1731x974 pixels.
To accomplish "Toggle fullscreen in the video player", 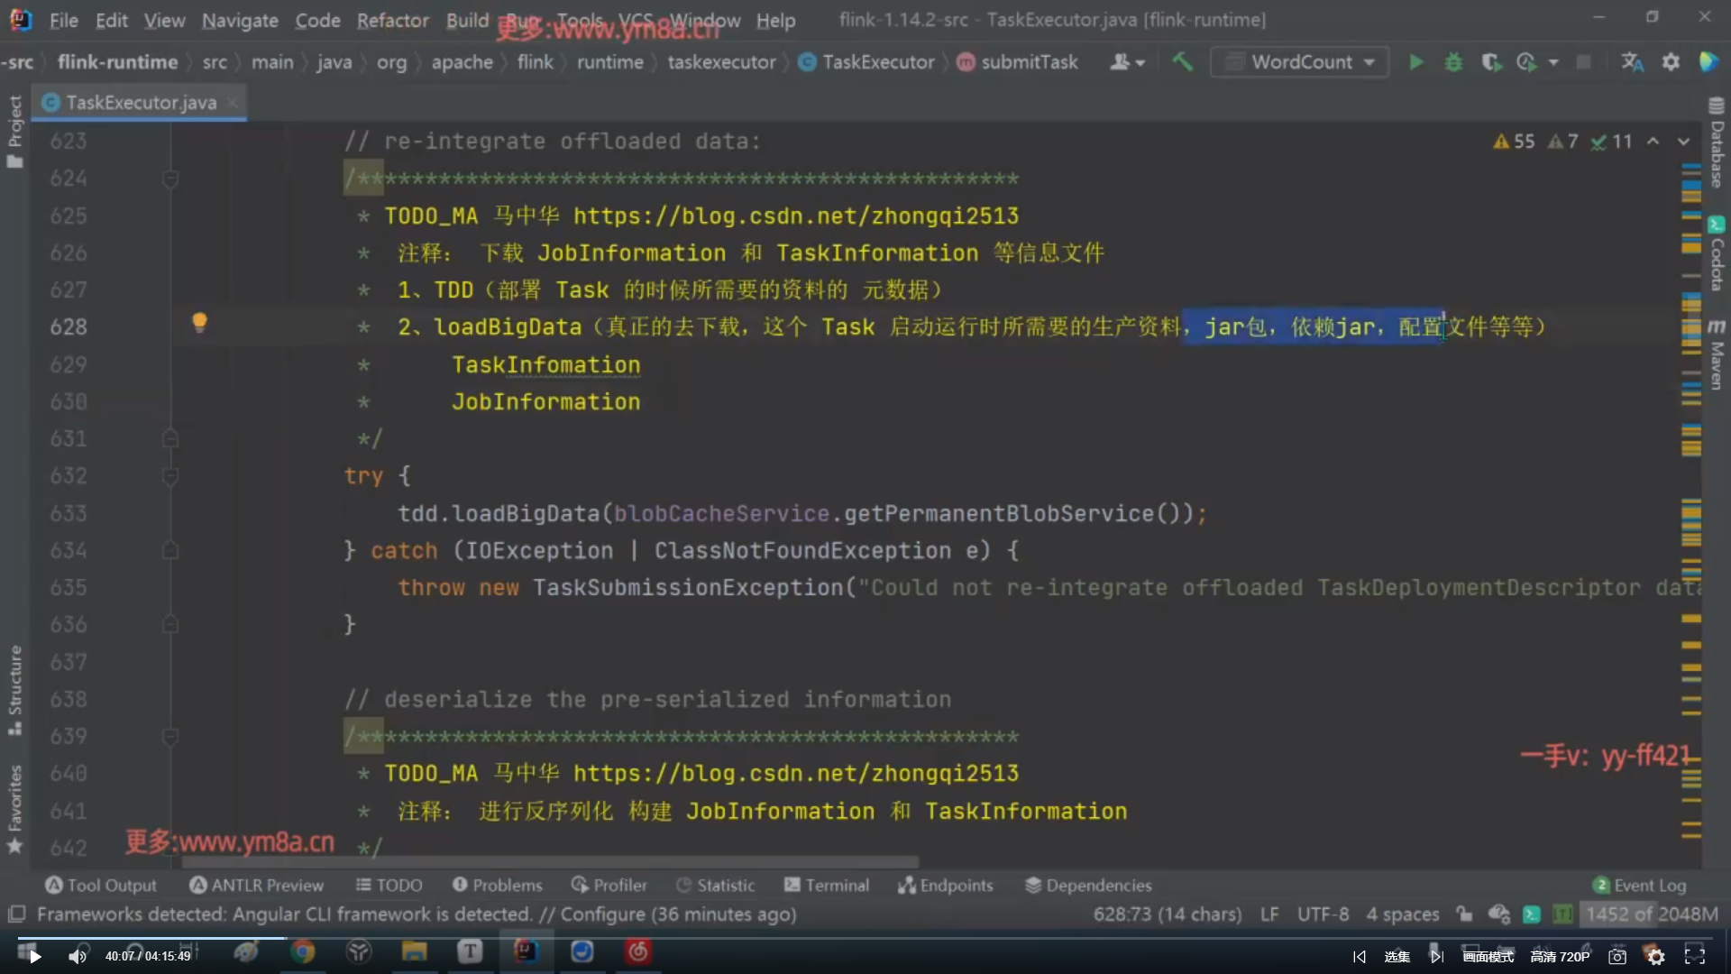I will point(1694,956).
